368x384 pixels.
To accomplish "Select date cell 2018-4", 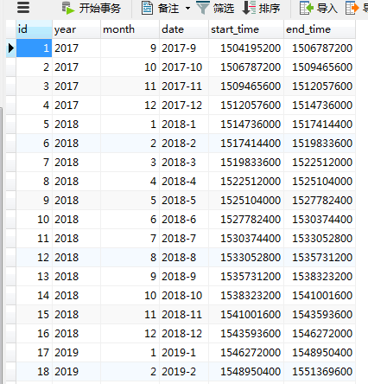I will tap(184, 182).
